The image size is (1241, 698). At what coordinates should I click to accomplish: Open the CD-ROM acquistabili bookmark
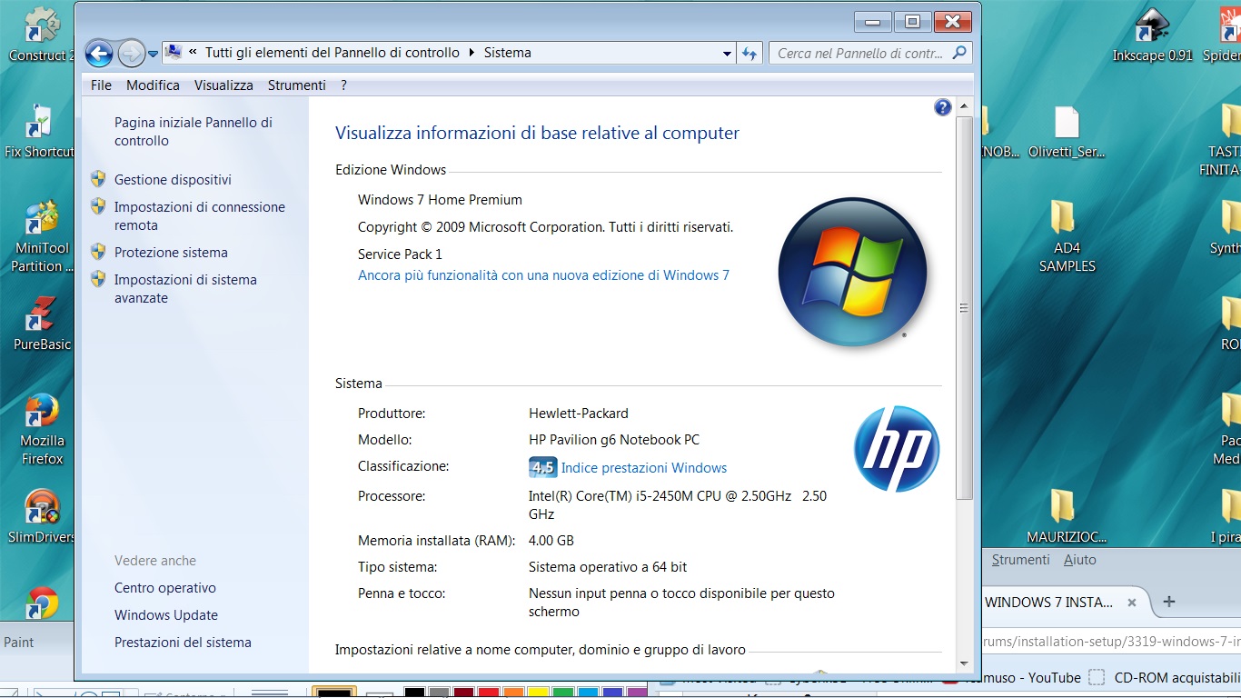pos(1165,677)
